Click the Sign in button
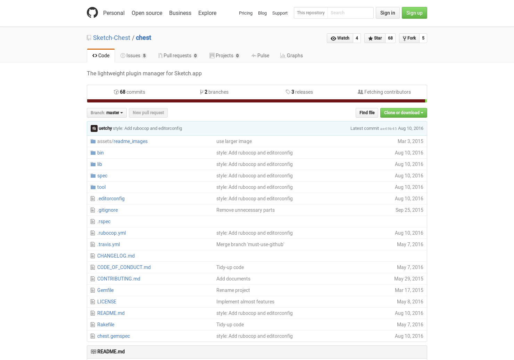The image size is (514, 360). click(x=388, y=13)
